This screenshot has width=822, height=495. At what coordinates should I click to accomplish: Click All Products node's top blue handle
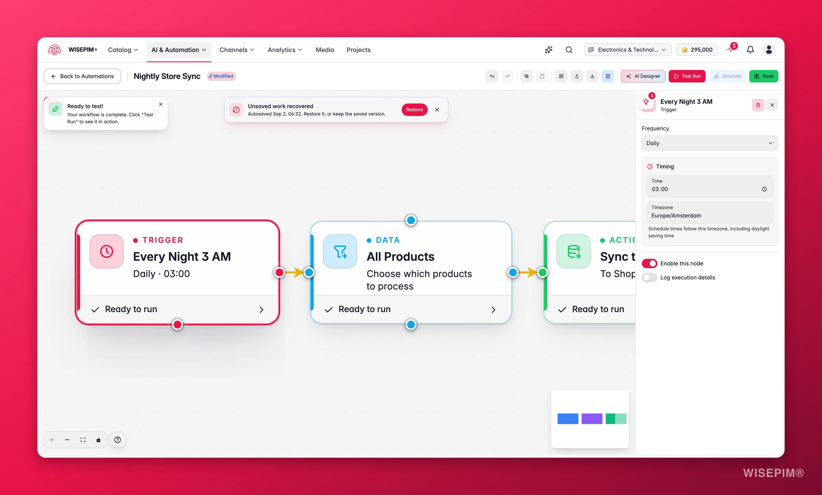point(411,220)
